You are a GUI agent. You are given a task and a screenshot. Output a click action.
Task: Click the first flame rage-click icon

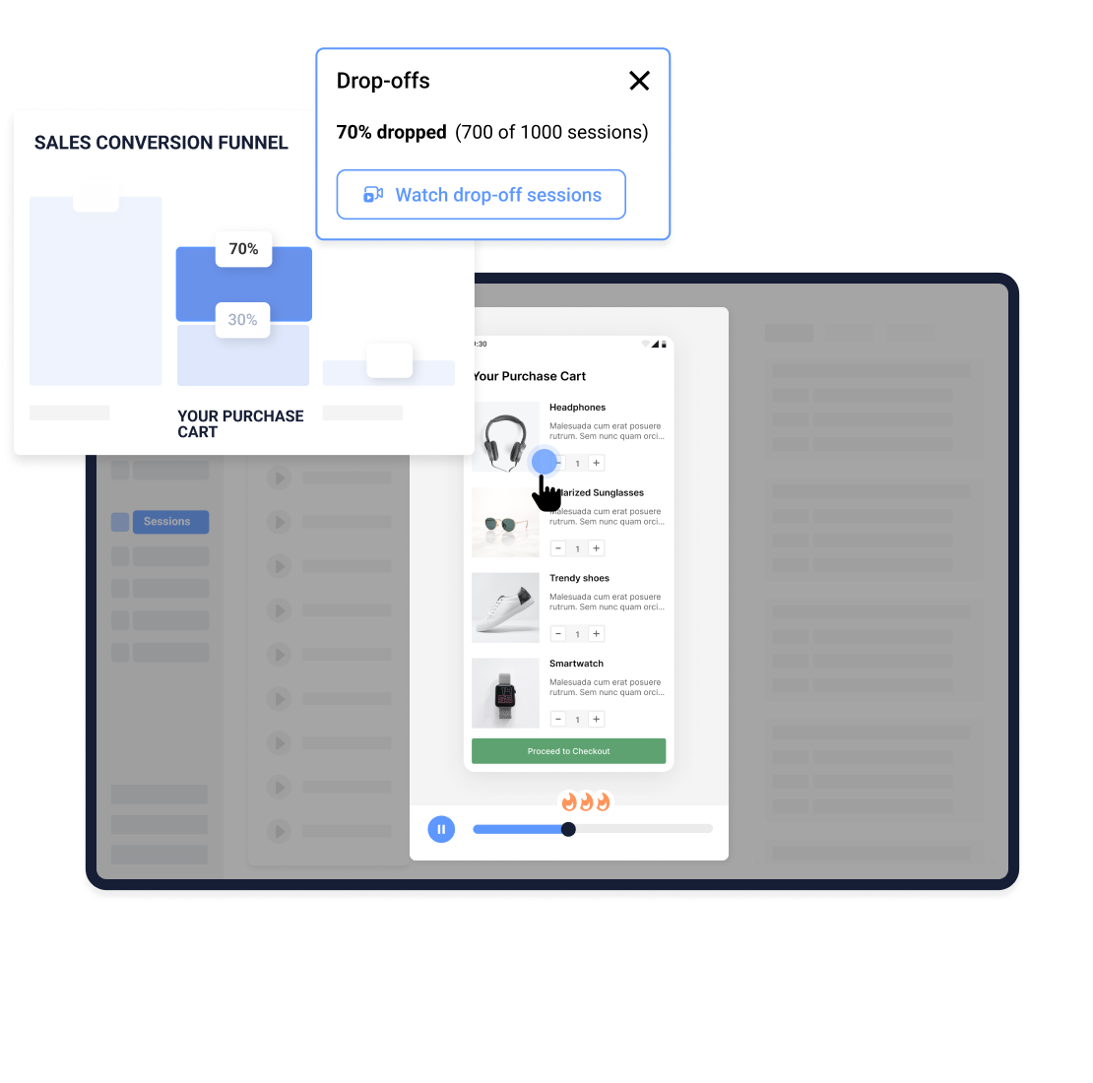pos(567,801)
